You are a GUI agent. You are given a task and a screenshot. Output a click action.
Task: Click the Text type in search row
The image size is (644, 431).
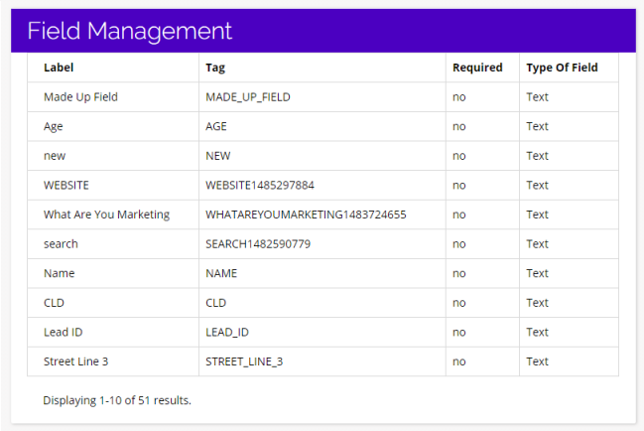tap(537, 244)
